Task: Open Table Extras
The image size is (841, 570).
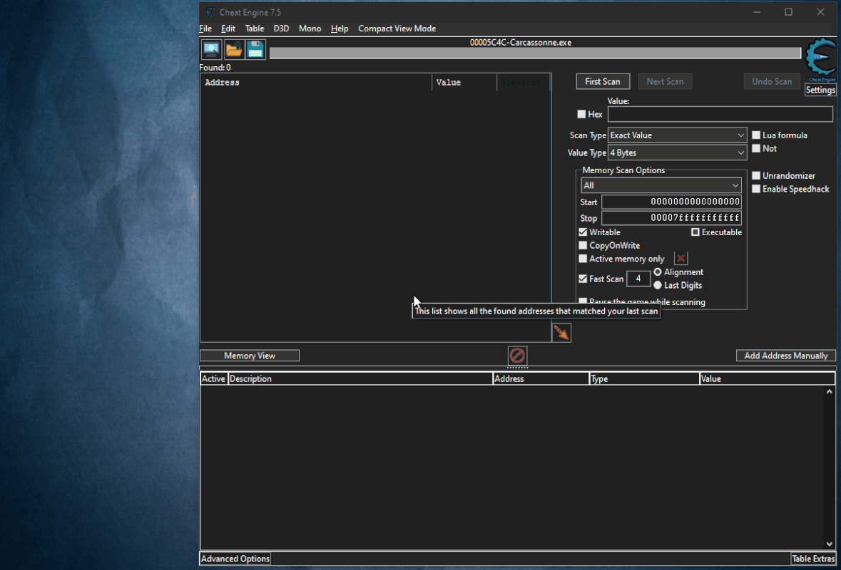Action: (x=813, y=559)
